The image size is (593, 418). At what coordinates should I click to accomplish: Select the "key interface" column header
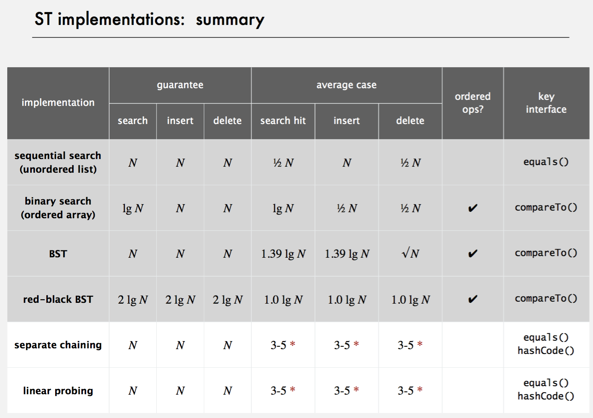546,103
